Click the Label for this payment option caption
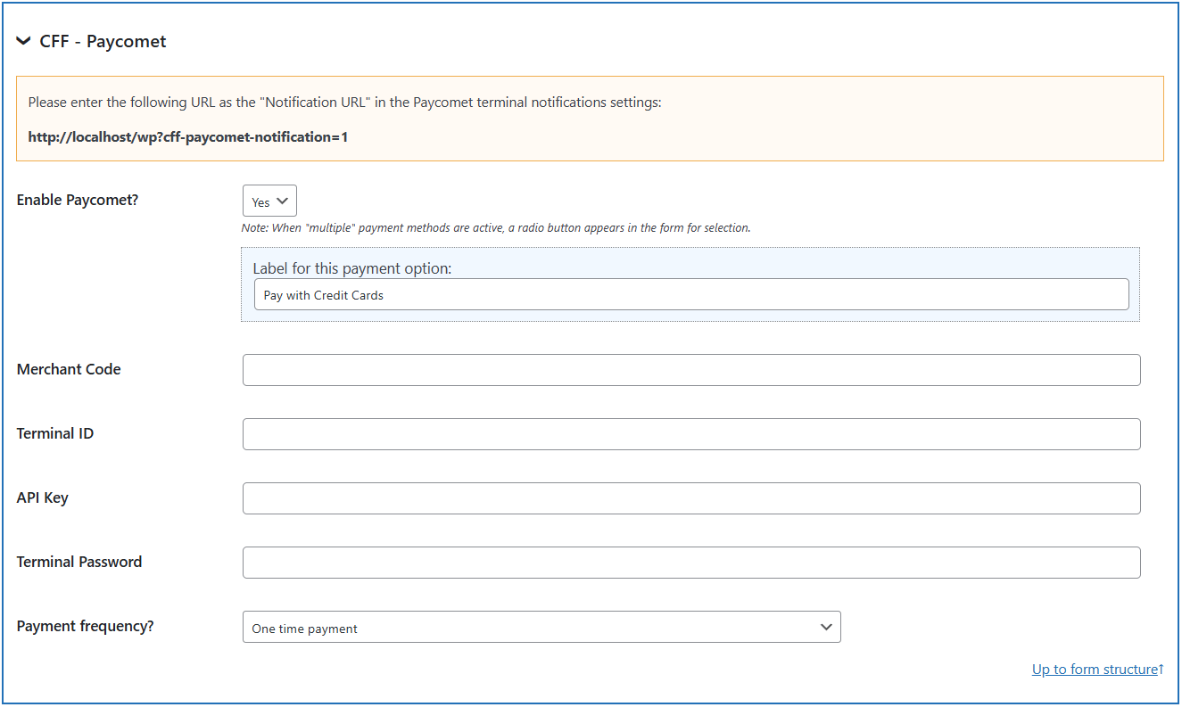This screenshot has width=1182, height=707. (x=352, y=268)
